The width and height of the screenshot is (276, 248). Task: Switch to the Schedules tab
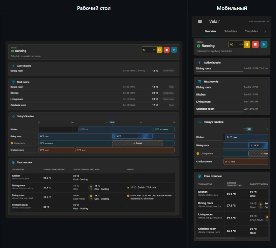point(230,31)
